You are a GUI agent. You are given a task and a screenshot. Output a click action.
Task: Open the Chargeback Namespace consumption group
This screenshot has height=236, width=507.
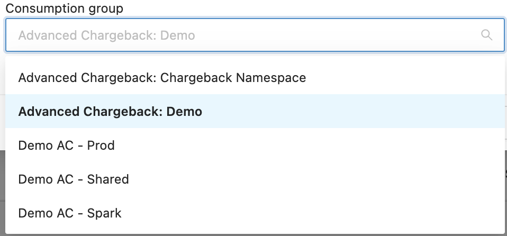coord(162,78)
